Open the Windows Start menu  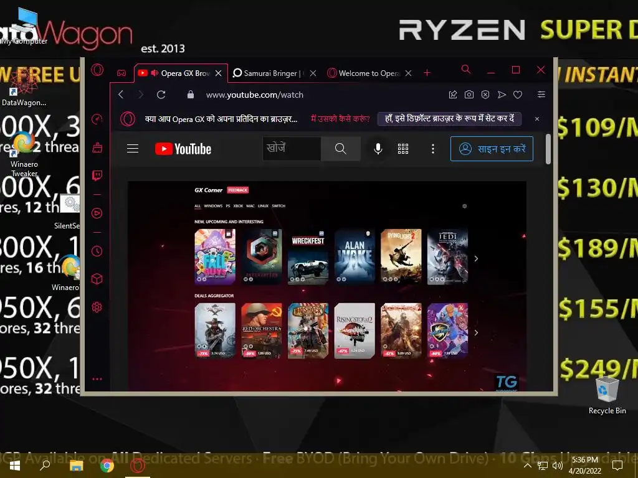coord(15,466)
